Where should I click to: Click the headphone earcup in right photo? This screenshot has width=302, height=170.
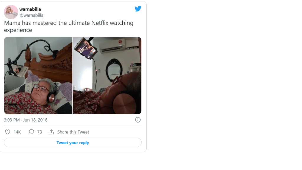[x=124, y=104]
